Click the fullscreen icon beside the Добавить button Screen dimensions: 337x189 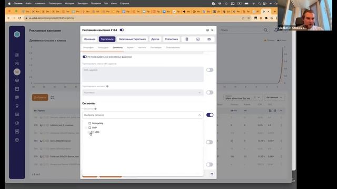[52, 97]
